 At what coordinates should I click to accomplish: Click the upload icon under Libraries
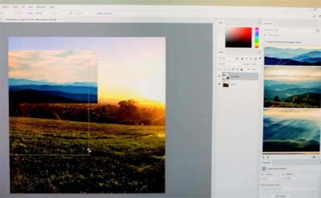click(x=268, y=157)
